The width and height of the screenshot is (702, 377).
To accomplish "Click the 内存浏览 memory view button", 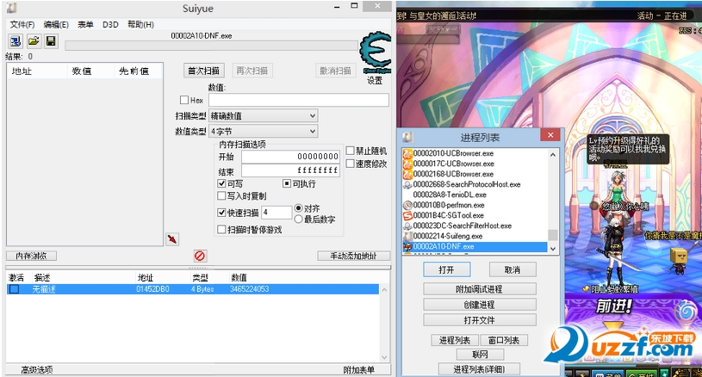I will pos(31,256).
